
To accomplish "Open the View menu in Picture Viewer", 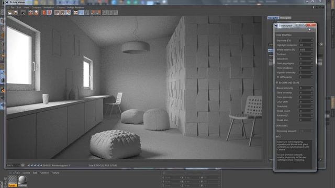I will click(26, 7).
